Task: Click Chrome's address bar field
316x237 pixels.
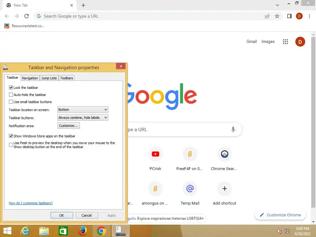Action: coord(149,16)
